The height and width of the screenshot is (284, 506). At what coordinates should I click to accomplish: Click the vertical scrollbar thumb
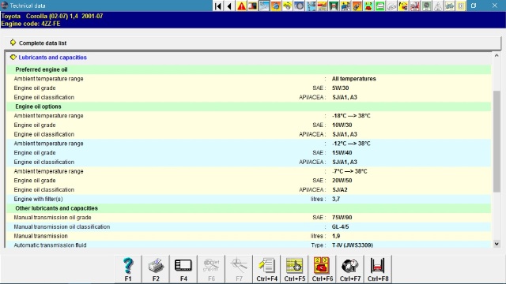(497, 142)
